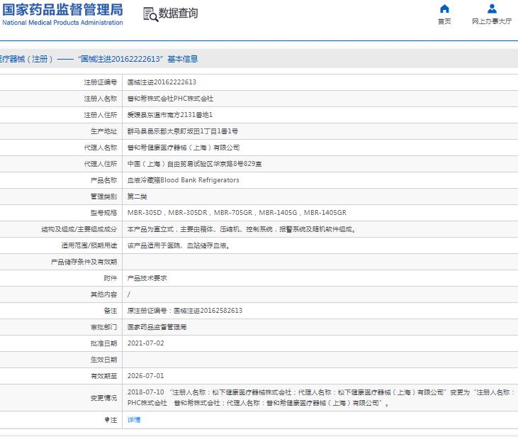Select the 注册人名称 value 普和希株式会社PHC株式会社

[171, 99]
